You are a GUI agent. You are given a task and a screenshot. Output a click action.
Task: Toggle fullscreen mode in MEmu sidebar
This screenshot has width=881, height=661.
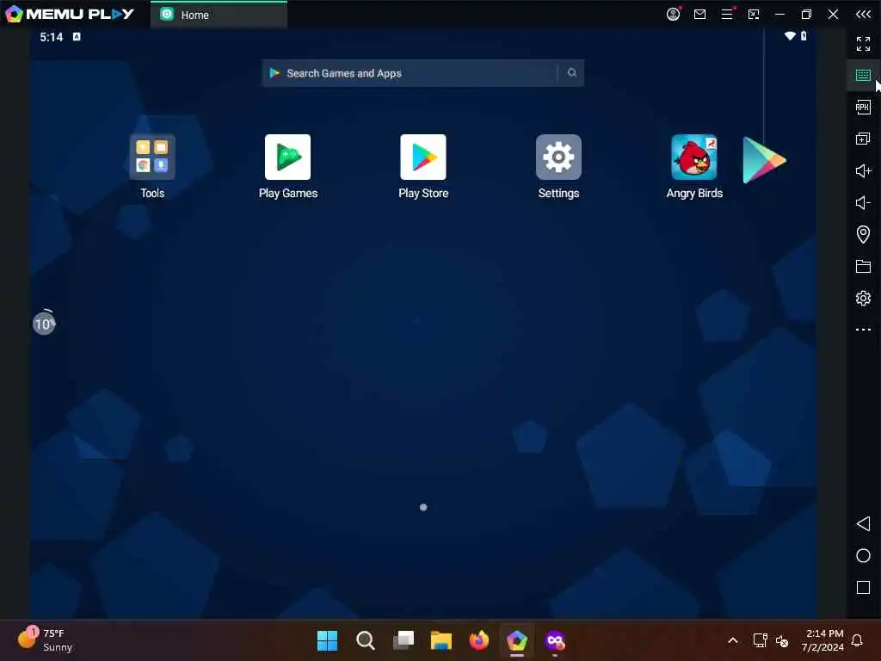tap(863, 43)
